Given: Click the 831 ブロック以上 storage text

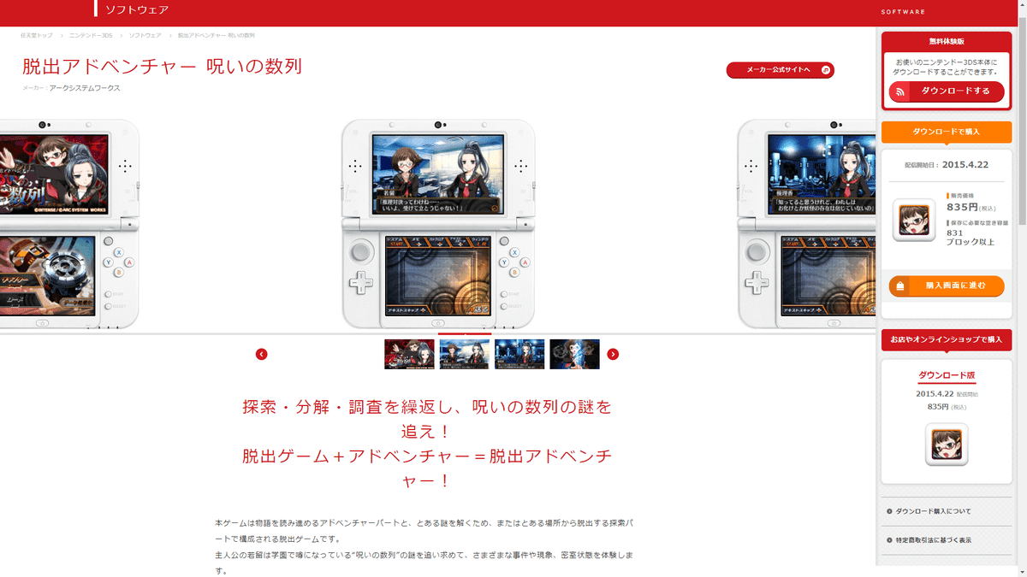Looking at the screenshot, I should 971,238.
